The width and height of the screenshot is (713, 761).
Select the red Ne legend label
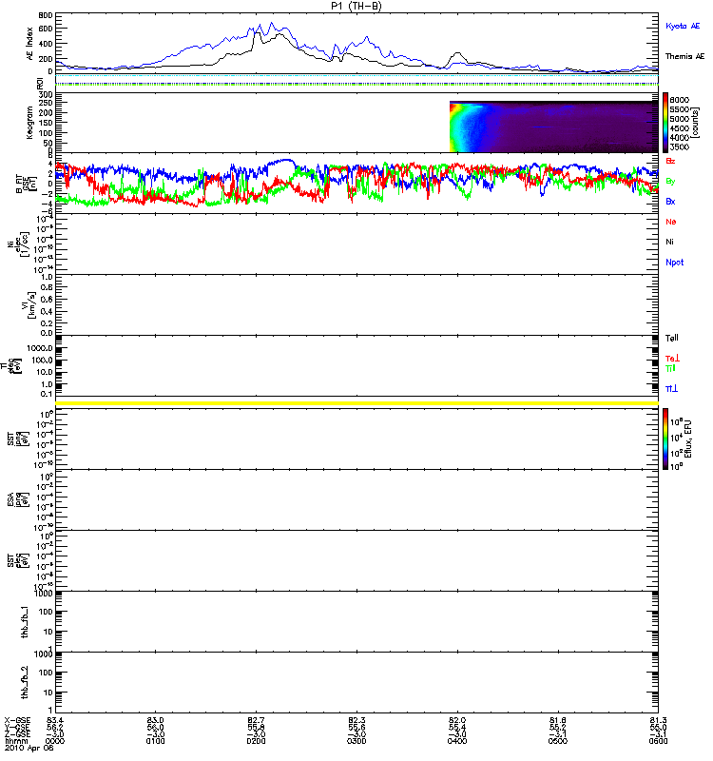point(670,222)
